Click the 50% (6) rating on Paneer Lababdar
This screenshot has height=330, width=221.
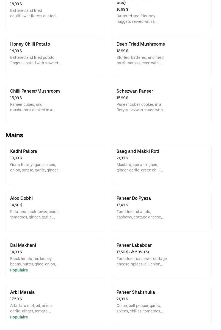142,252
